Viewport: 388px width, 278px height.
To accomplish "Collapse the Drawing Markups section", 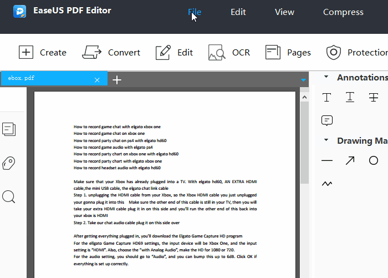I will point(326,140).
